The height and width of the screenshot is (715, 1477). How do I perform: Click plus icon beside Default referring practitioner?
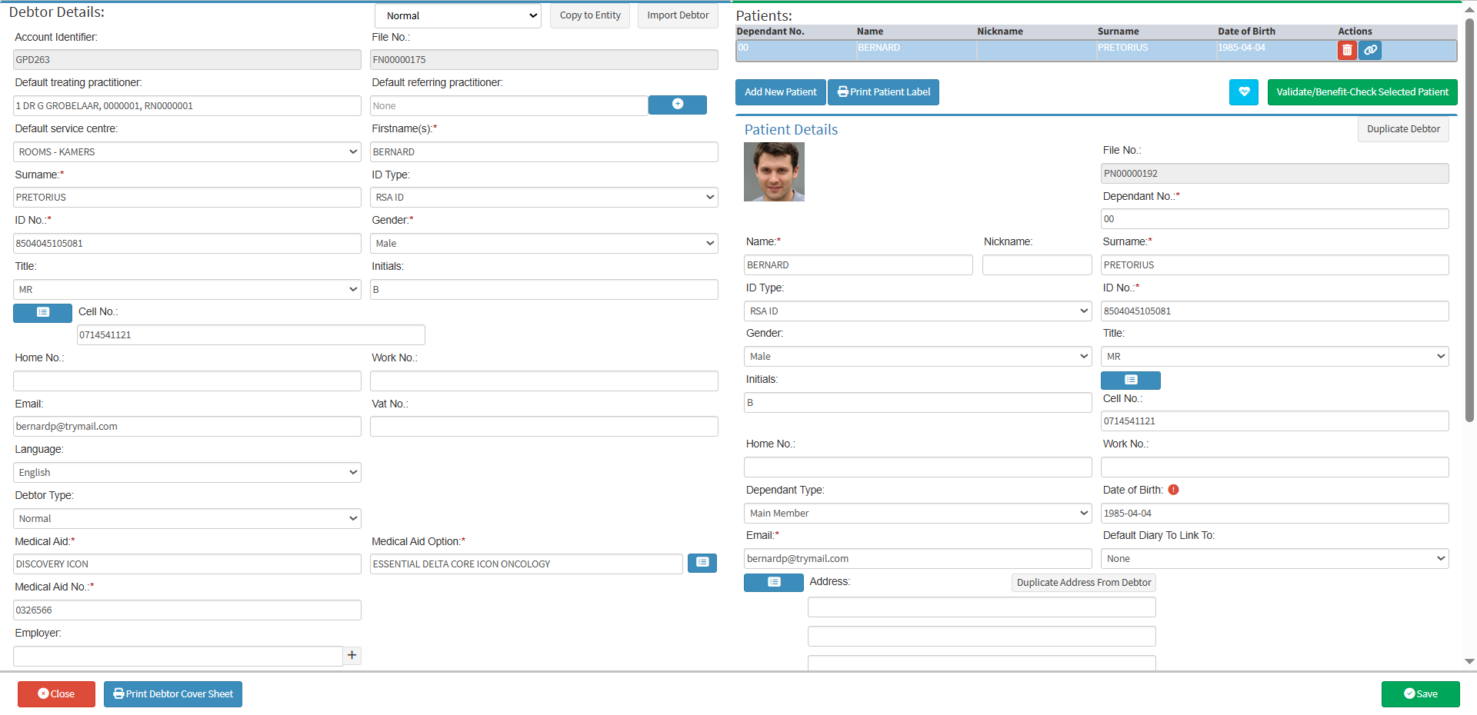point(677,105)
